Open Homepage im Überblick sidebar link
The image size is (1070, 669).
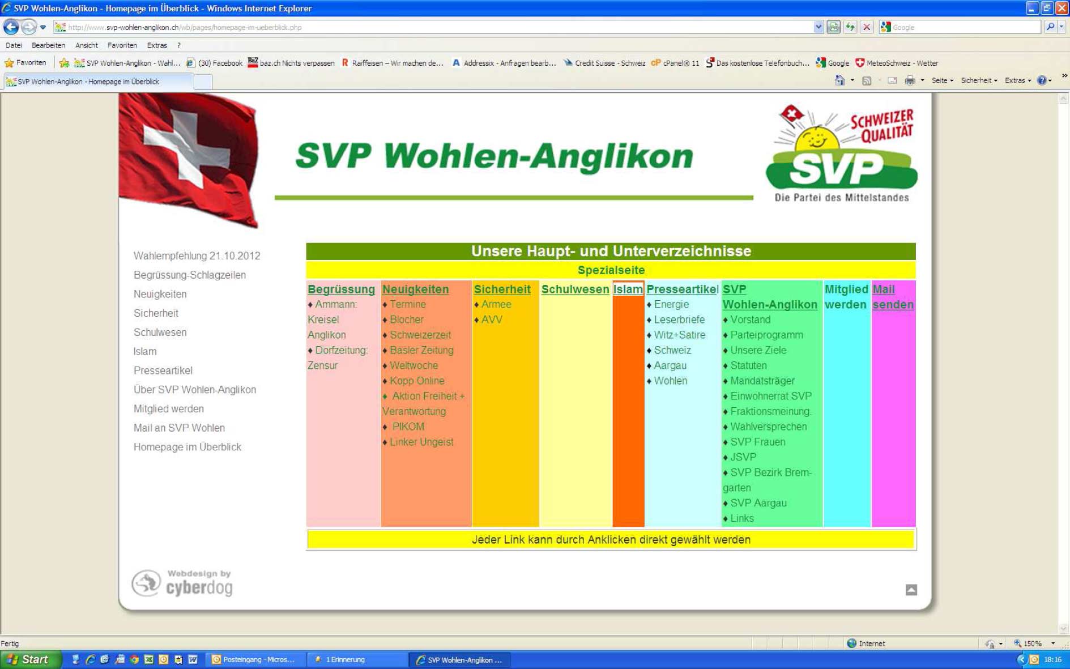pos(187,447)
